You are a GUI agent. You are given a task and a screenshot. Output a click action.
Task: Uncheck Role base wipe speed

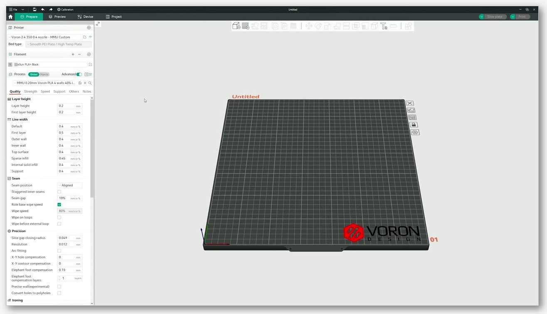pos(59,204)
